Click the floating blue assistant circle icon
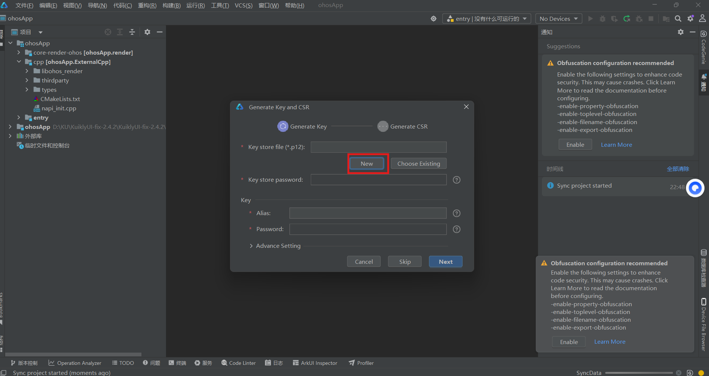The width and height of the screenshot is (709, 376). tap(695, 188)
